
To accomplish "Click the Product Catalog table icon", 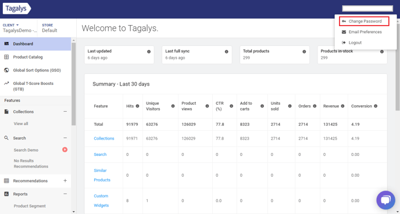I will [6, 57].
